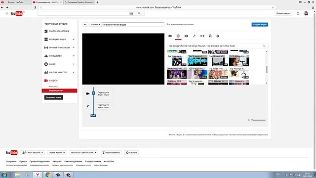Click the undo arrow button beside Project

(x=85, y=24)
